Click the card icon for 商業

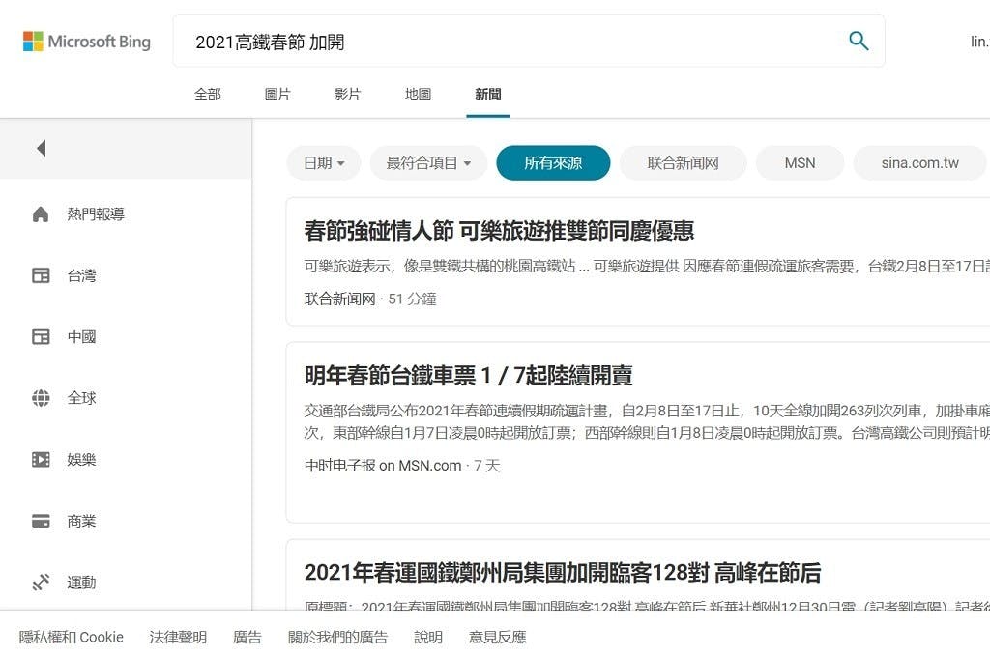41,521
